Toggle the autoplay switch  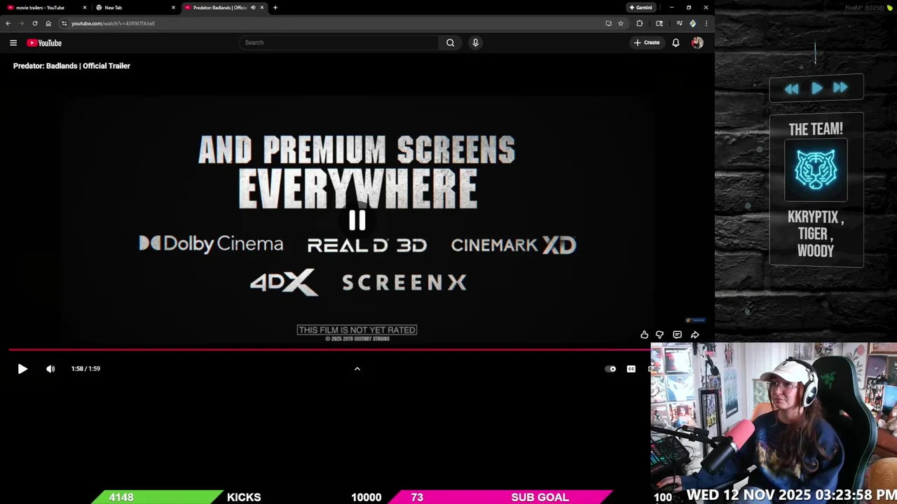[610, 369]
